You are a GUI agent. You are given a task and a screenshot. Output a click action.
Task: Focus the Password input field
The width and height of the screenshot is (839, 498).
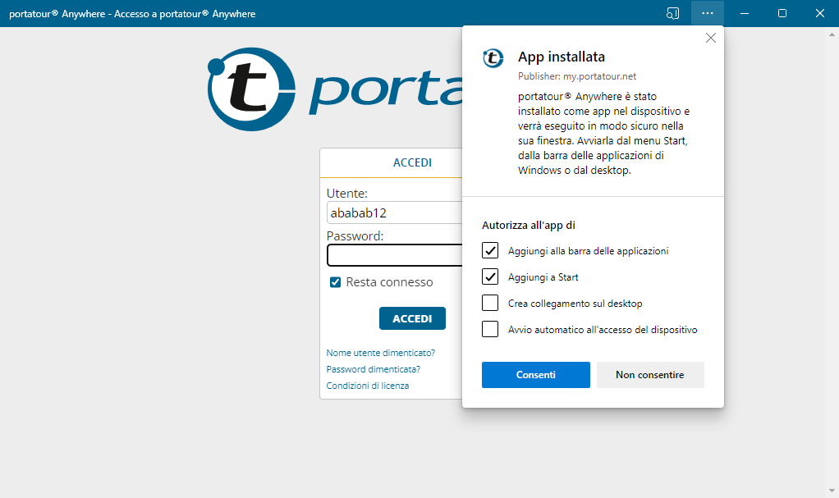coord(394,255)
